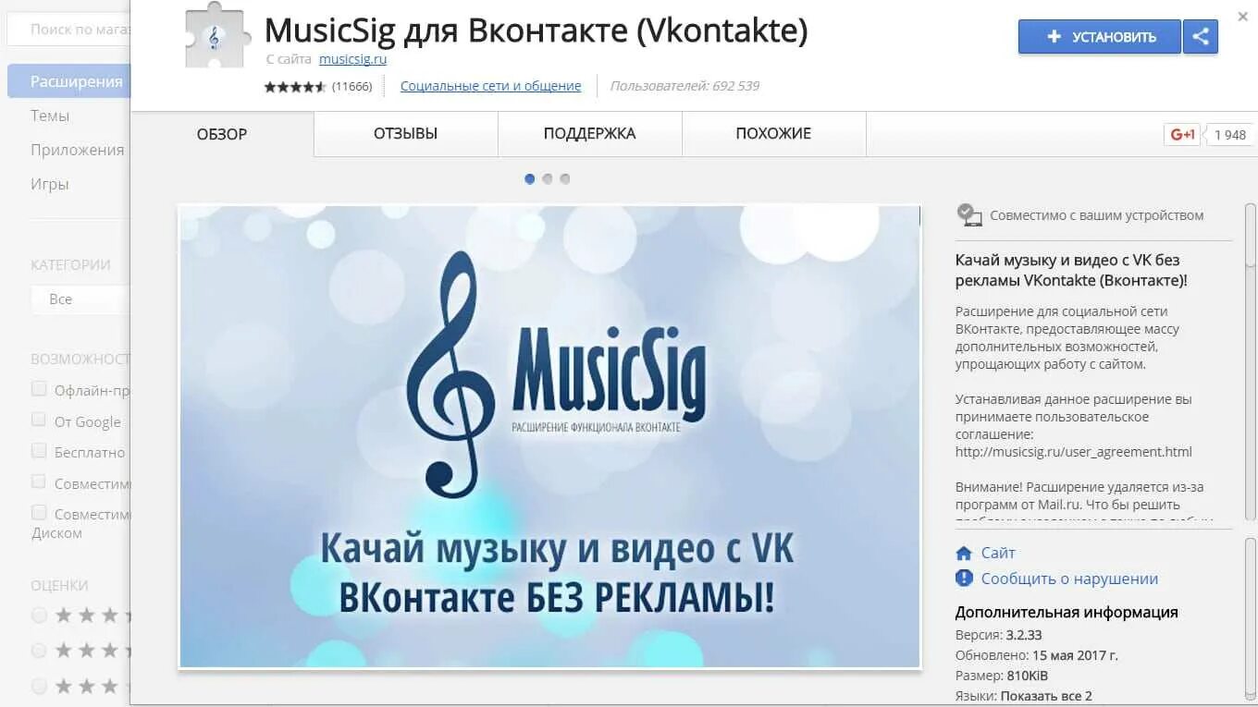Open Социальные сети и общение category link

click(490, 86)
